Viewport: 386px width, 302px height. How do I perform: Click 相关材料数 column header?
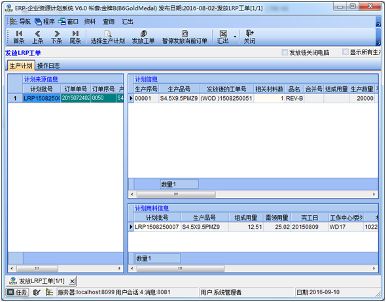click(270, 89)
